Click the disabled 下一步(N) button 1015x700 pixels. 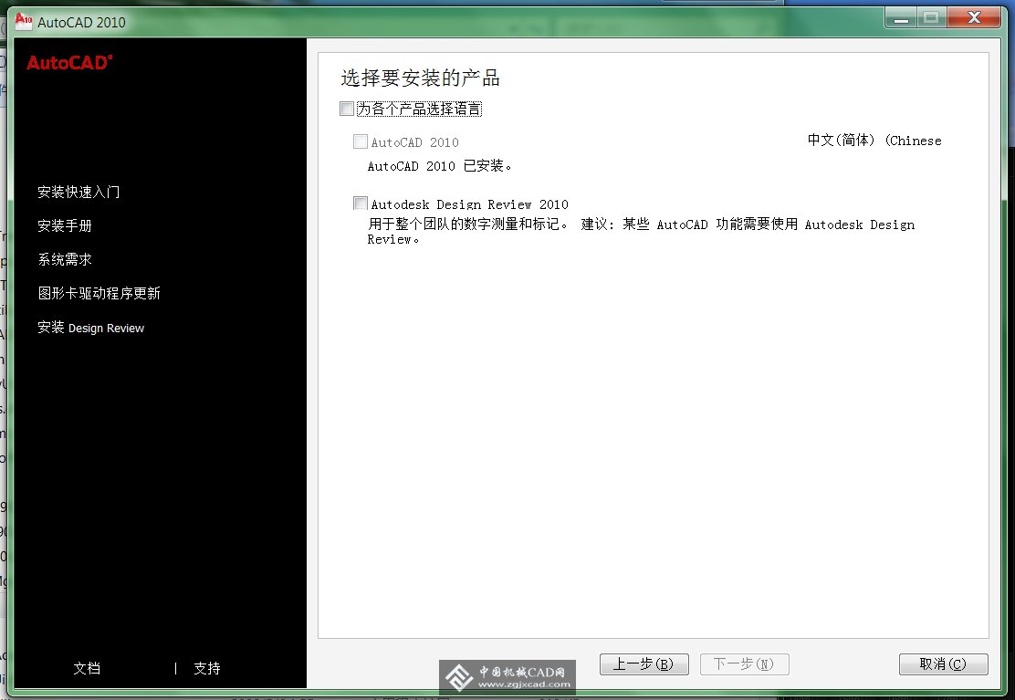745,664
